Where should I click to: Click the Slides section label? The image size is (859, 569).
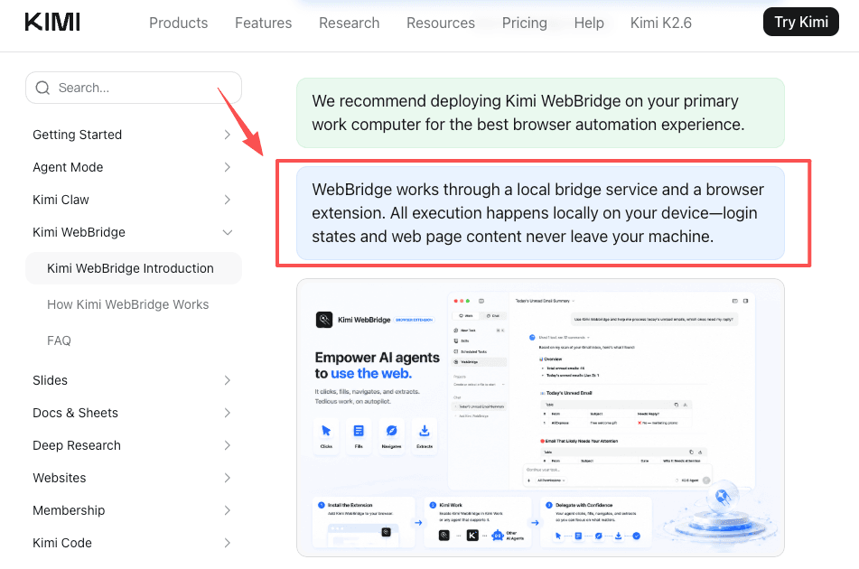point(50,380)
